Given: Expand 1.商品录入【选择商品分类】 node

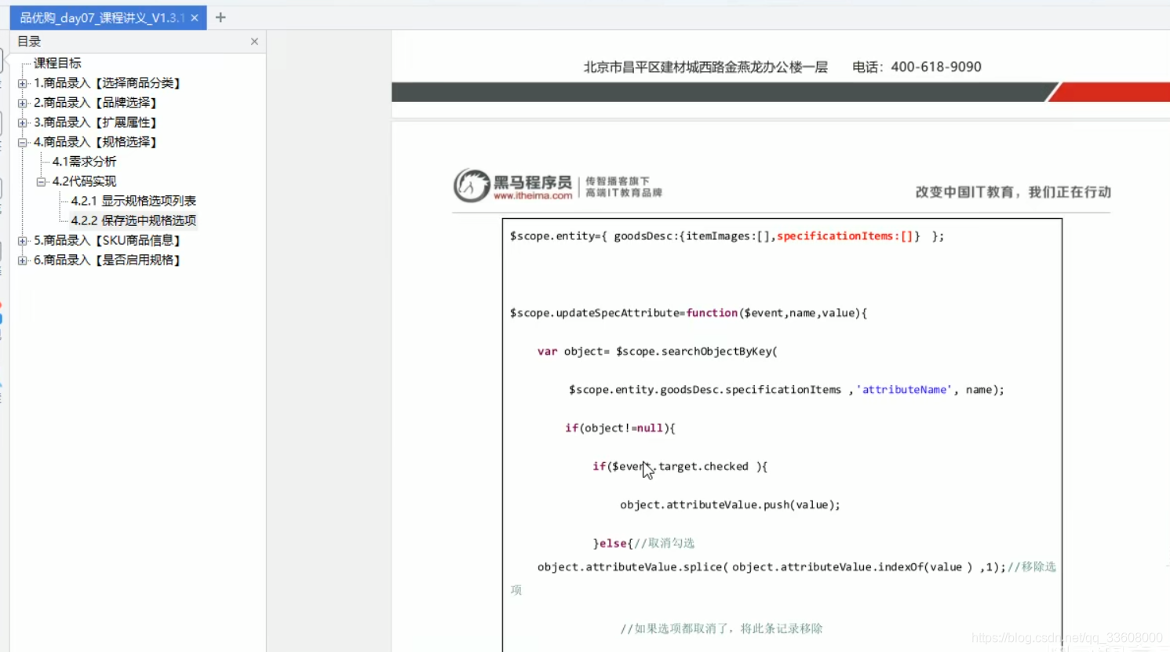Looking at the screenshot, I should click(x=23, y=83).
